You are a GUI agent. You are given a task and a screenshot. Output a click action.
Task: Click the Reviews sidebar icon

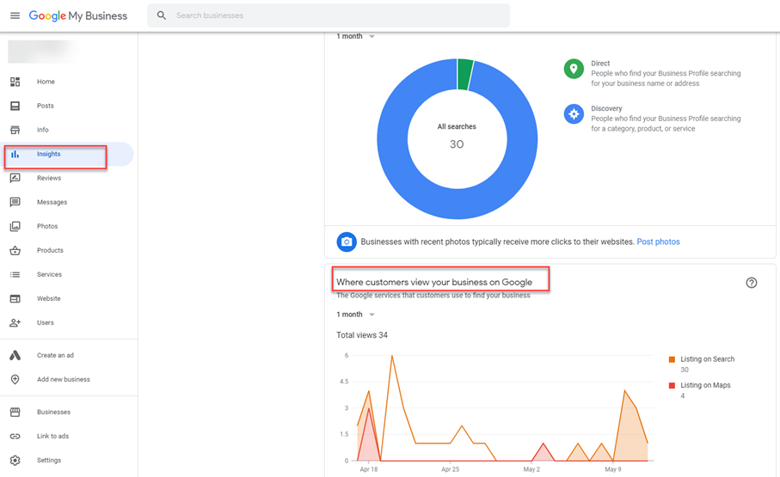(x=15, y=178)
